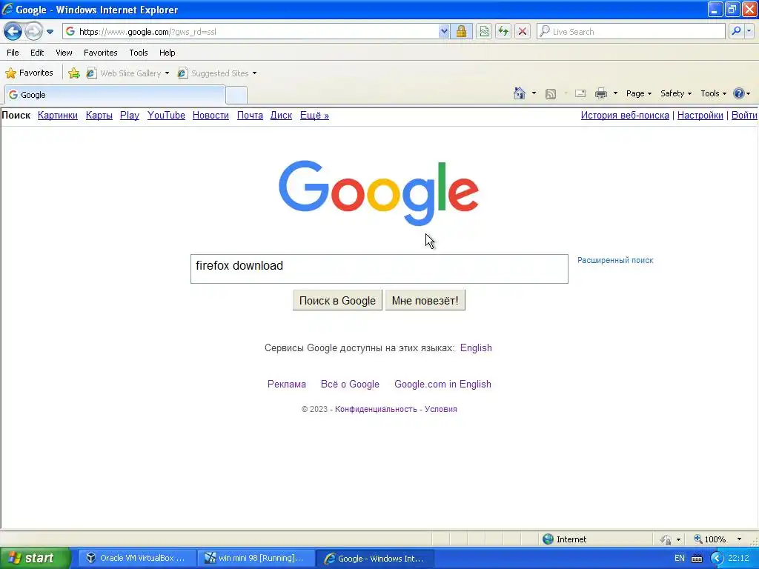
Task: Click the Read Mail icon
Action: click(x=580, y=93)
